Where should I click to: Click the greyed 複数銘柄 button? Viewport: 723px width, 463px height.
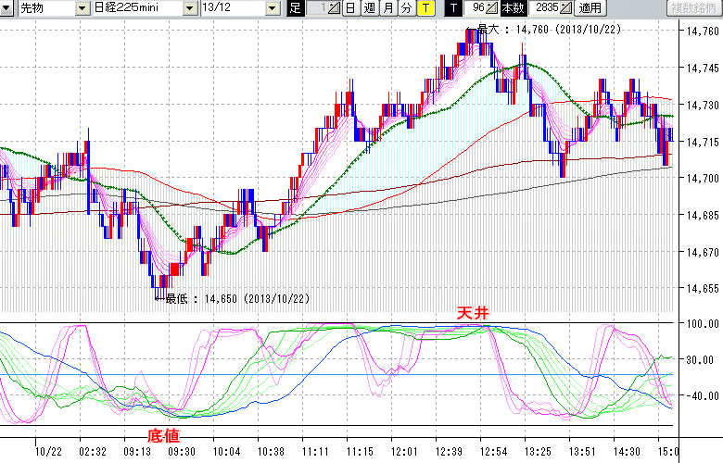pyautogui.click(x=694, y=8)
